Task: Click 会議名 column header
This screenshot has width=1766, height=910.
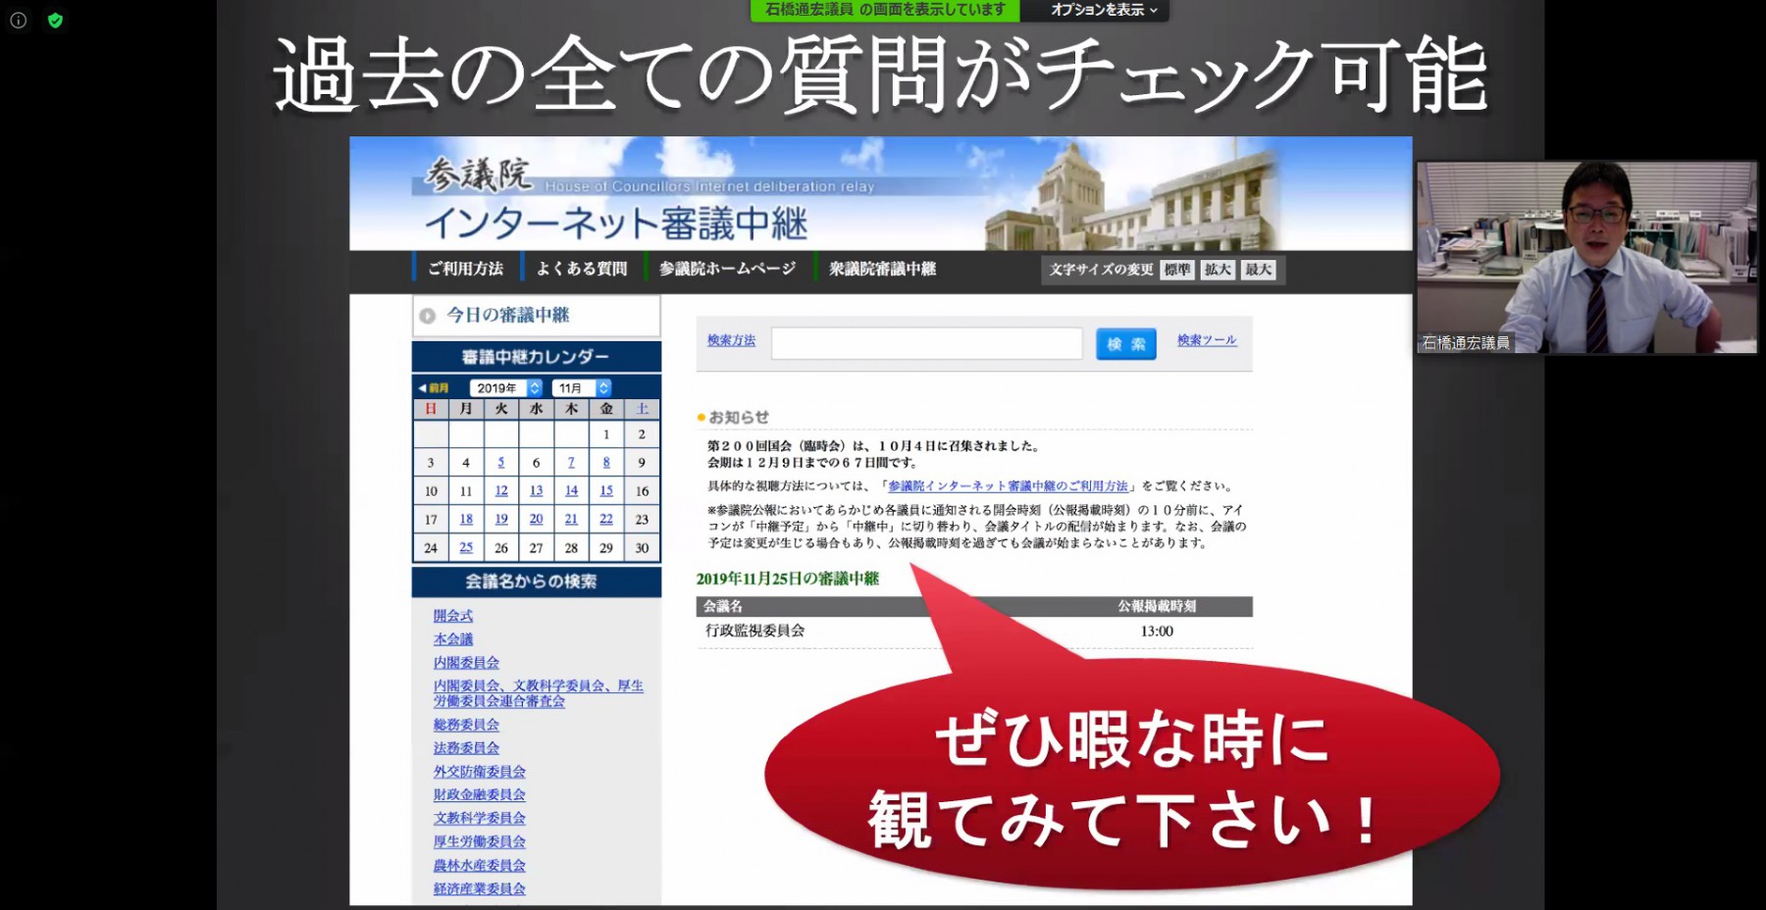Action: click(x=723, y=607)
